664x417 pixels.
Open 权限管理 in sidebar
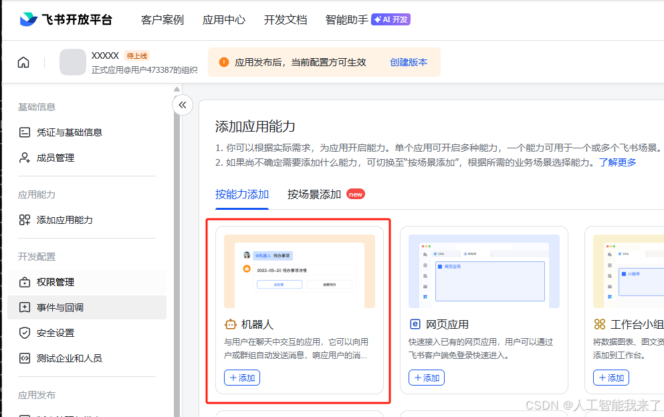pos(87,282)
